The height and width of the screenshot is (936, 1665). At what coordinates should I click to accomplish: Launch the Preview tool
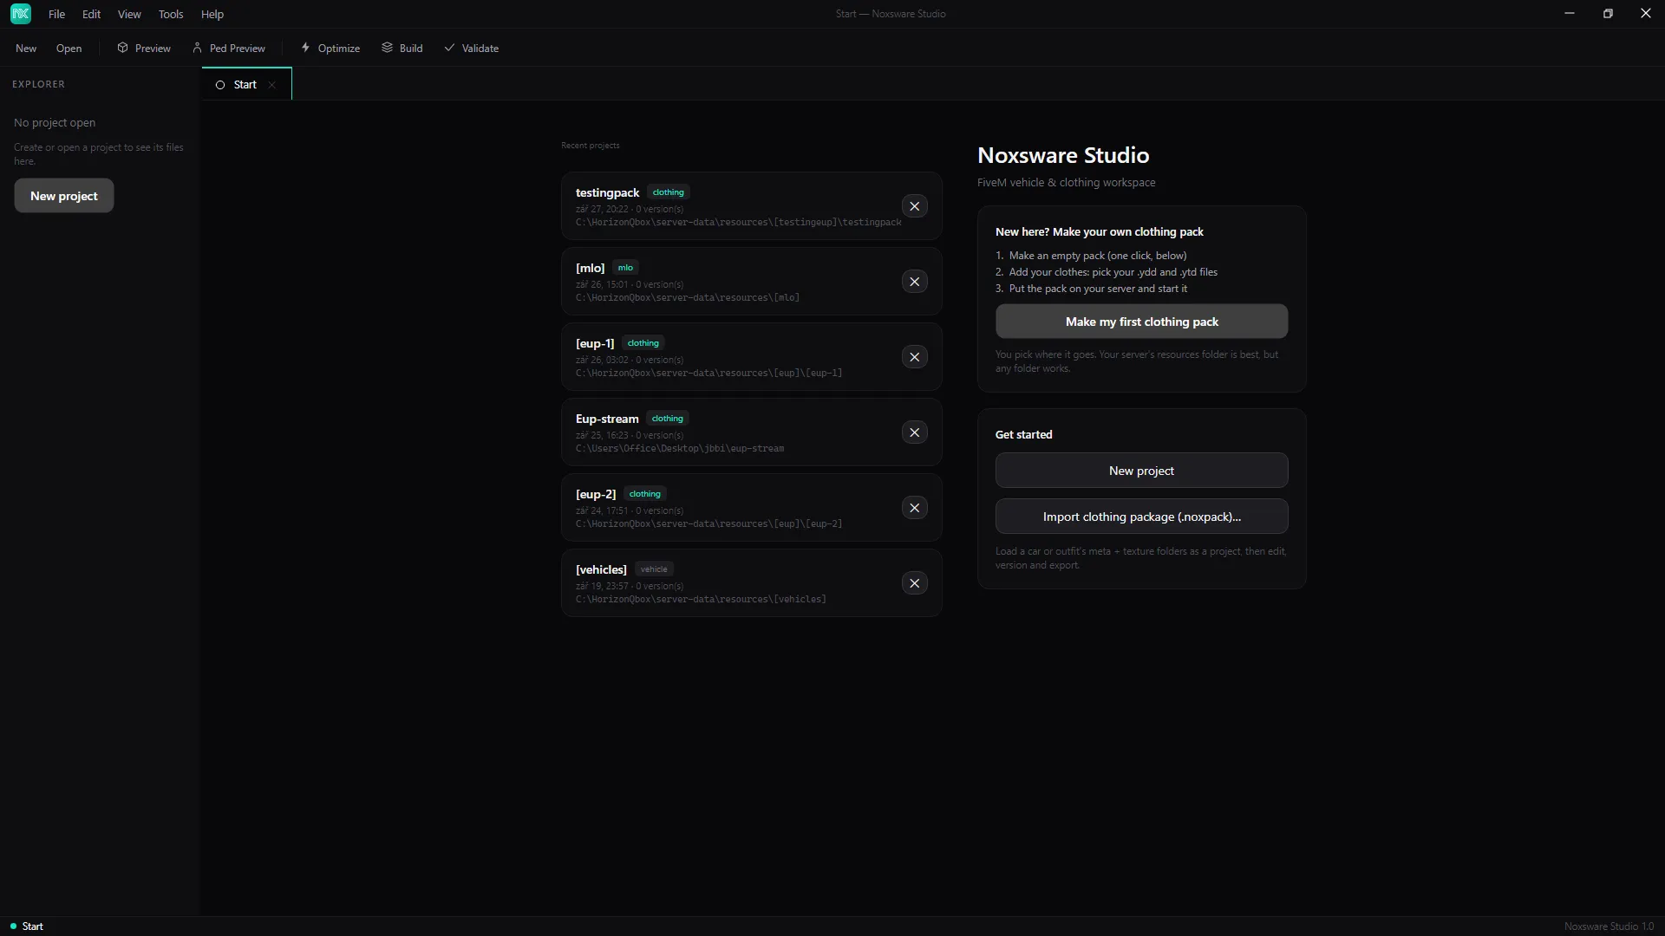coord(144,49)
